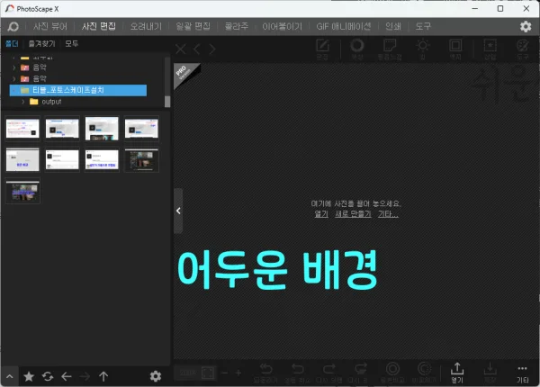Viewport: 540px width, 387px height.
Task: Select fourth thumbnail in first row
Action: point(141,129)
